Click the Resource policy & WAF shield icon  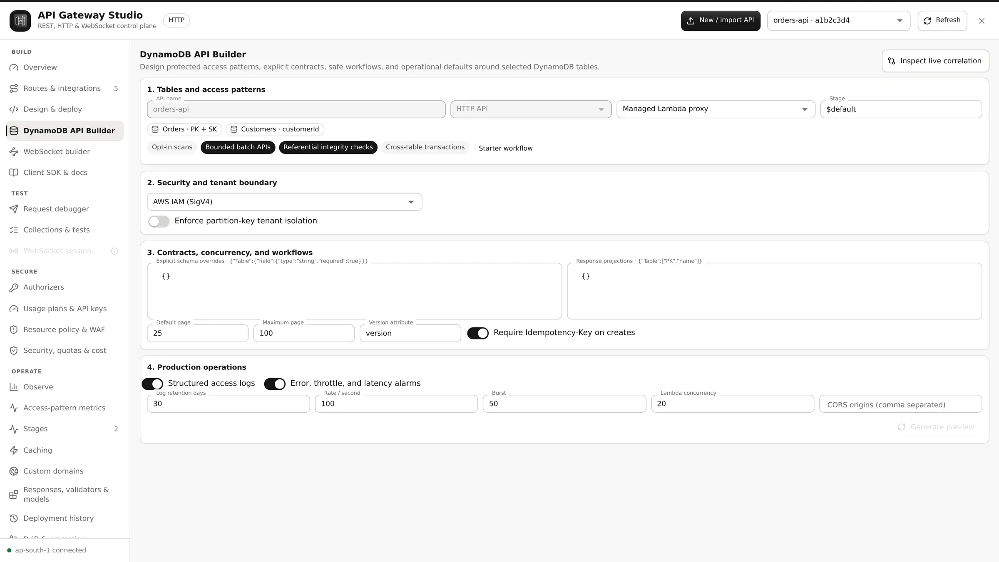click(14, 329)
